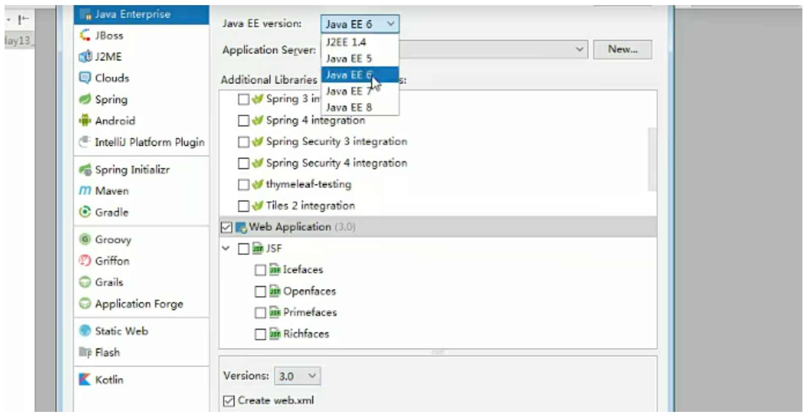
Task: Check the JSF checkbox
Action: 244,249
